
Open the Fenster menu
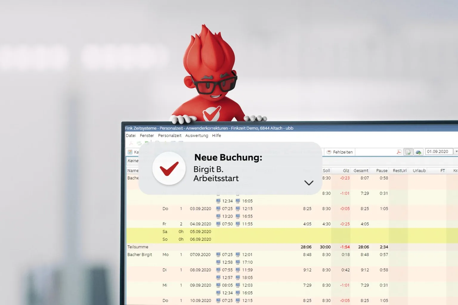[x=147, y=136]
